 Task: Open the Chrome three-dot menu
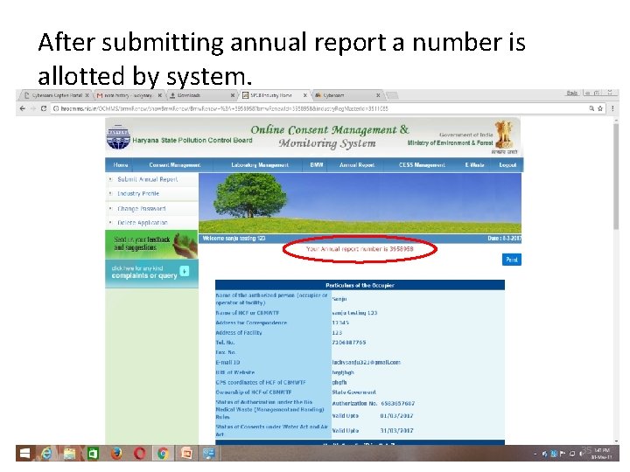[x=612, y=108]
